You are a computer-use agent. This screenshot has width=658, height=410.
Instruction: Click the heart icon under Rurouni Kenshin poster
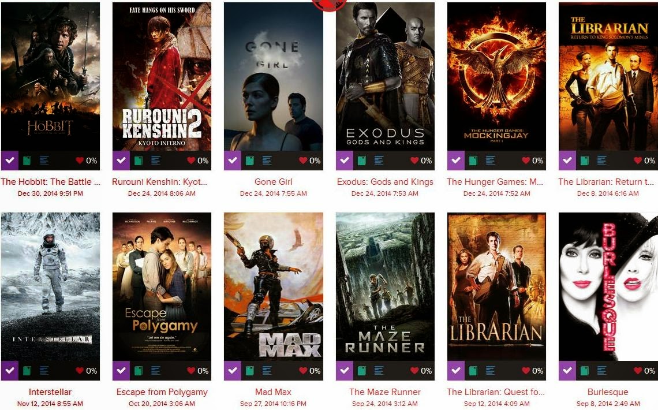[191, 161]
